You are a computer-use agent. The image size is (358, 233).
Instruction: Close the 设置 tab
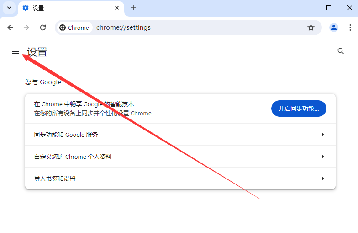click(x=117, y=8)
